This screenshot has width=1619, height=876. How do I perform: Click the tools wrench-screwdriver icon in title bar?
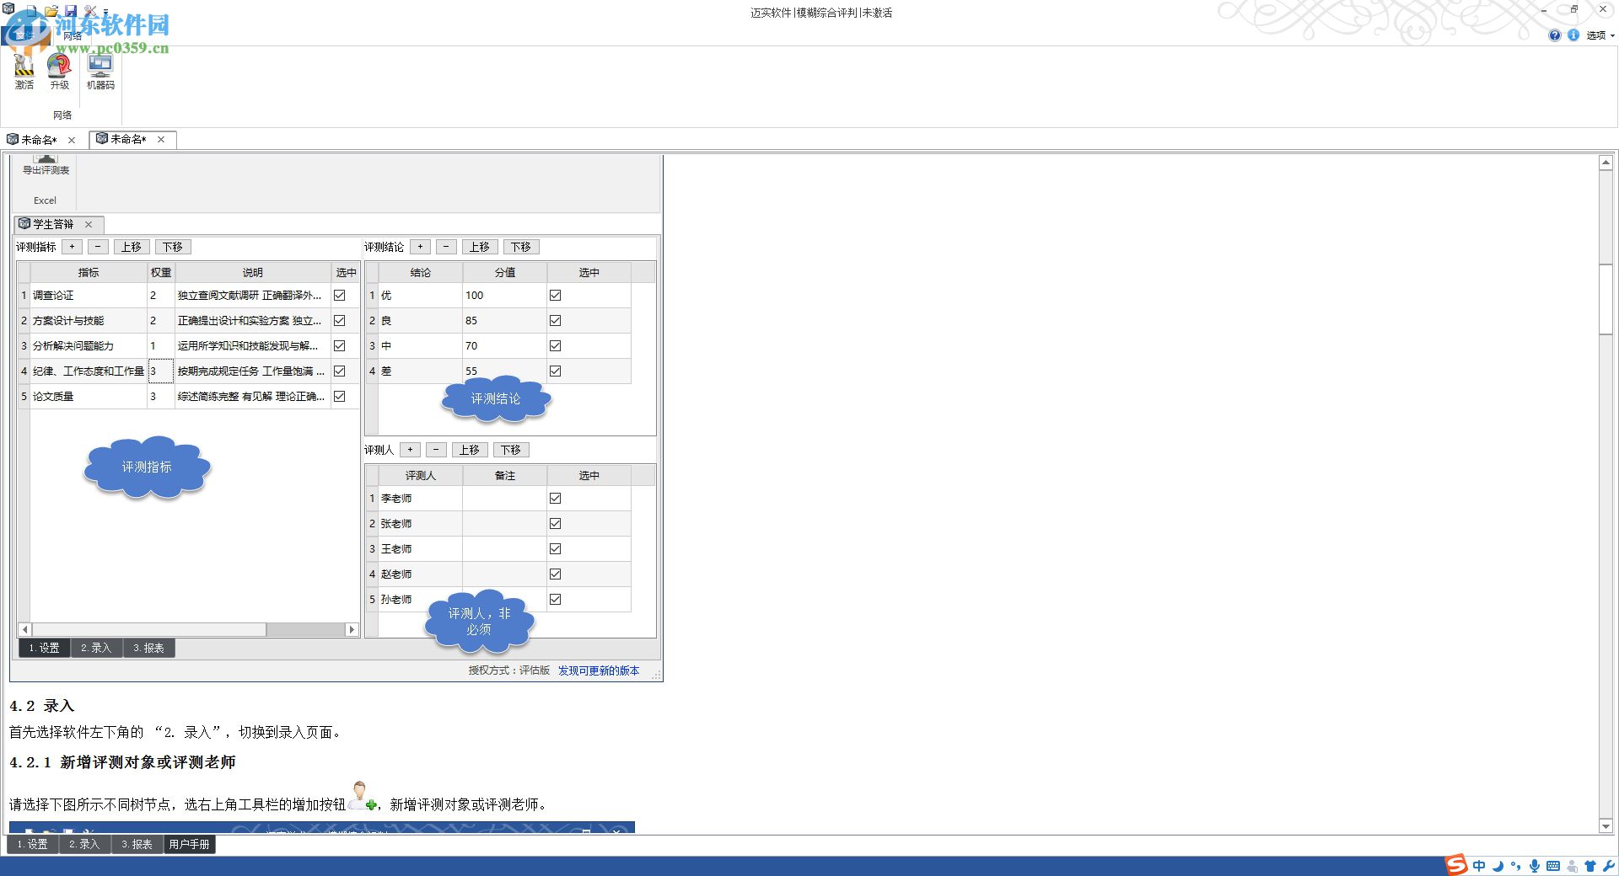tap(90, 11)
